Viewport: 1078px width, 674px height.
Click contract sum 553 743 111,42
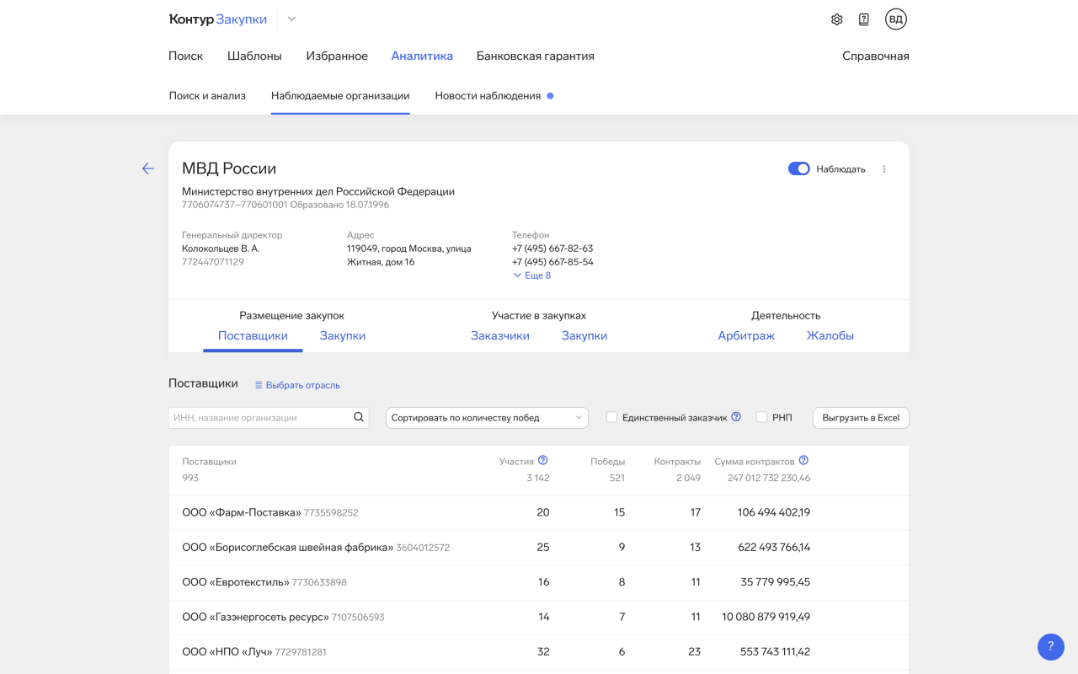776,651
